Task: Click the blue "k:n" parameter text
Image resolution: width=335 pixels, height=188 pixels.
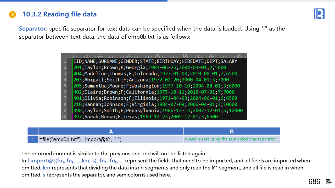Action: (47, 168)
